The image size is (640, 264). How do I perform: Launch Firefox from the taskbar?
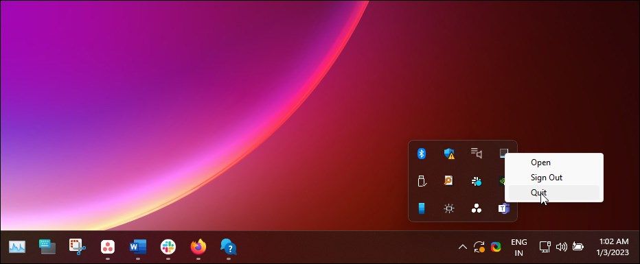coord(198,247)
